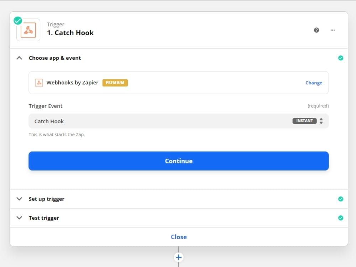Click the Webhooks app icon beside Trigger title
Screen dimensions: 356x267
click(28, 30)
